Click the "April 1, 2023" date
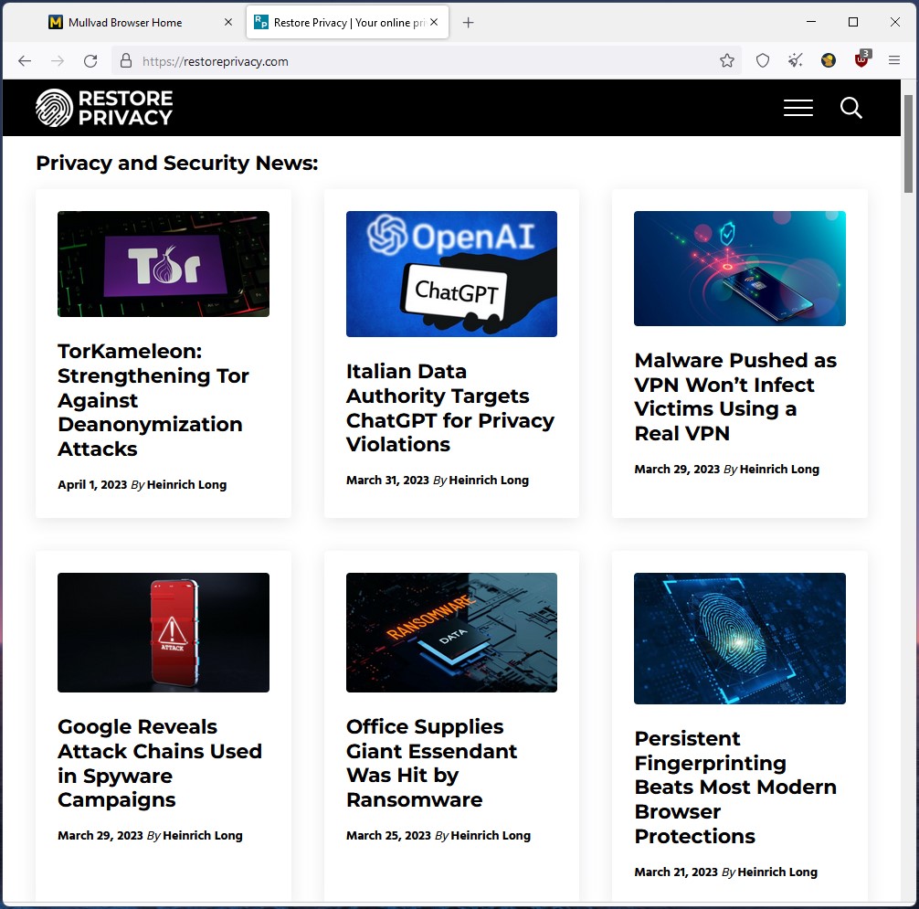Viewport: 919px width, 909px height. 92,485
